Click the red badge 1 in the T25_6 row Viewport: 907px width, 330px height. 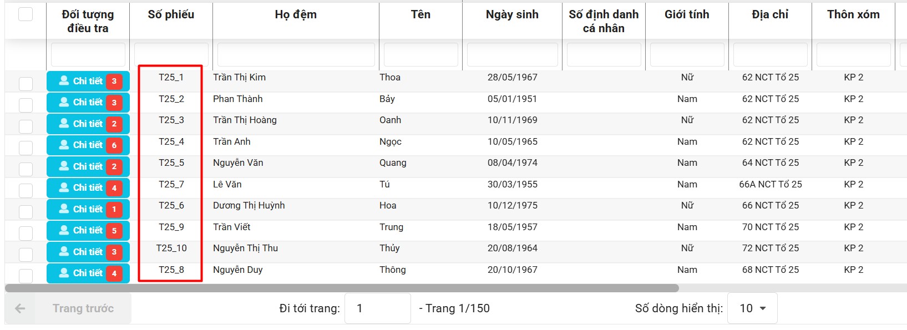[x=114, y=209]
